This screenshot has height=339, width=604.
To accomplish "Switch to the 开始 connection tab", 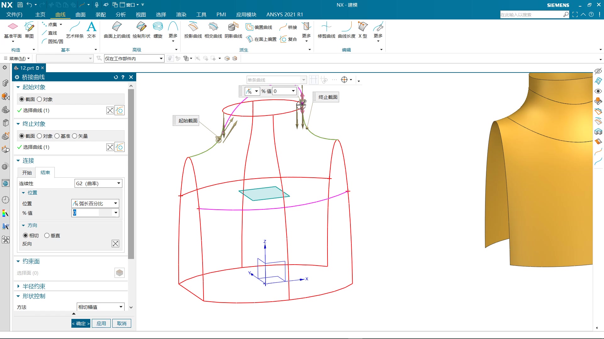I will pyautogui.click(x=27, y=173).
